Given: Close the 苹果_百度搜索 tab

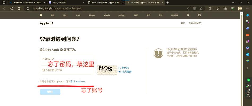Looking at the screenshot, I should click(x=84, y=3).
